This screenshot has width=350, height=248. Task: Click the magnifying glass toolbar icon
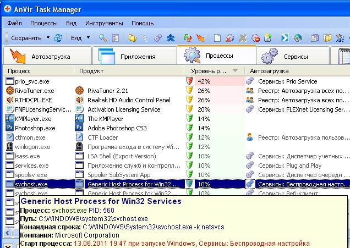pos(103,38)
